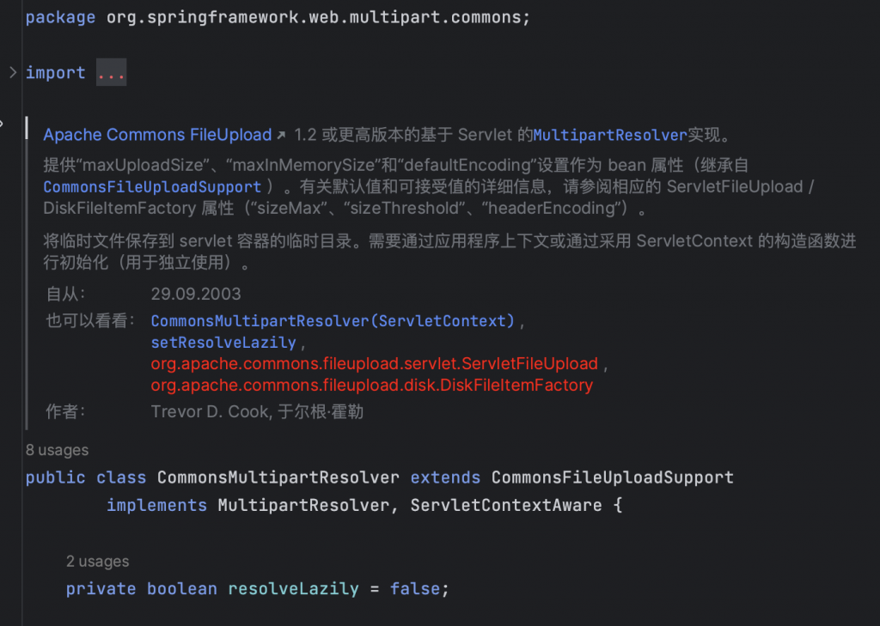
Task: Follow the MultipartResolver link in doc
Action: click(x=610, y=135)
